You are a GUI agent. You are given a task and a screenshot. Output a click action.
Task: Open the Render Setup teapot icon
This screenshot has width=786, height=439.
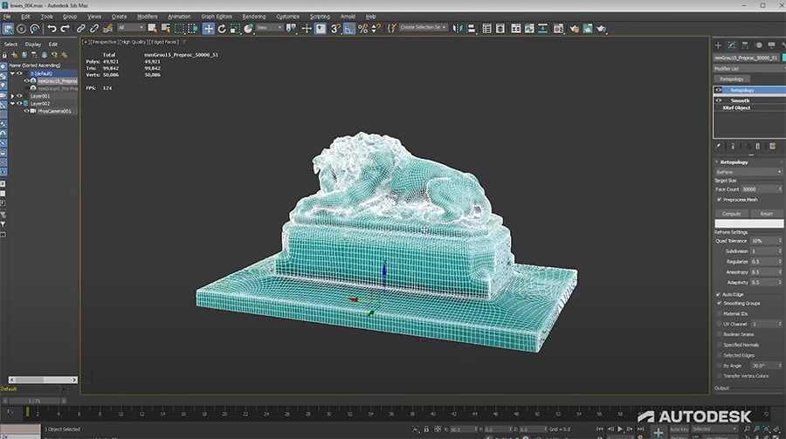574,29
